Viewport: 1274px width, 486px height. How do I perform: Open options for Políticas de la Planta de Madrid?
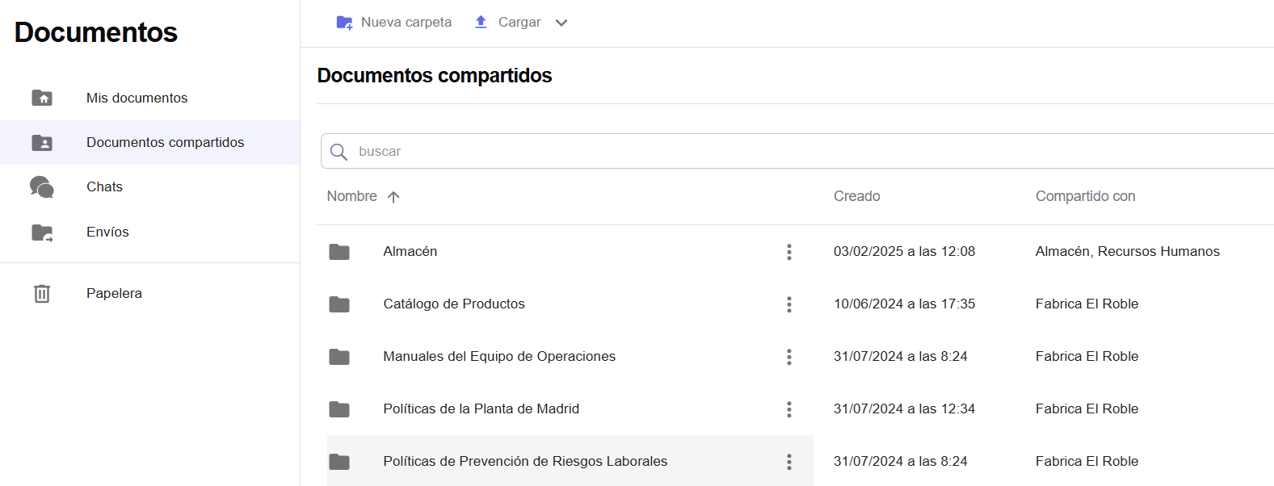click(788, 409)
